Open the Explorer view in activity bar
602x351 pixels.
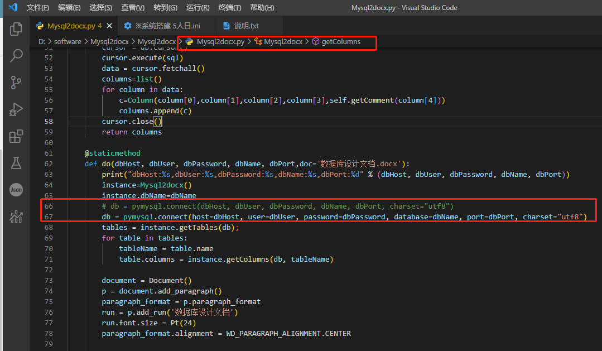pyautogui.click(x=16, y=29)
